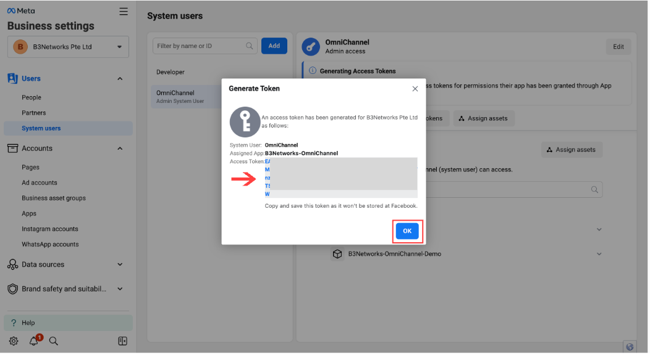Viewport: 650px width, 355px height.
Task: Select System users in sidebar
Action: point(68,128)
